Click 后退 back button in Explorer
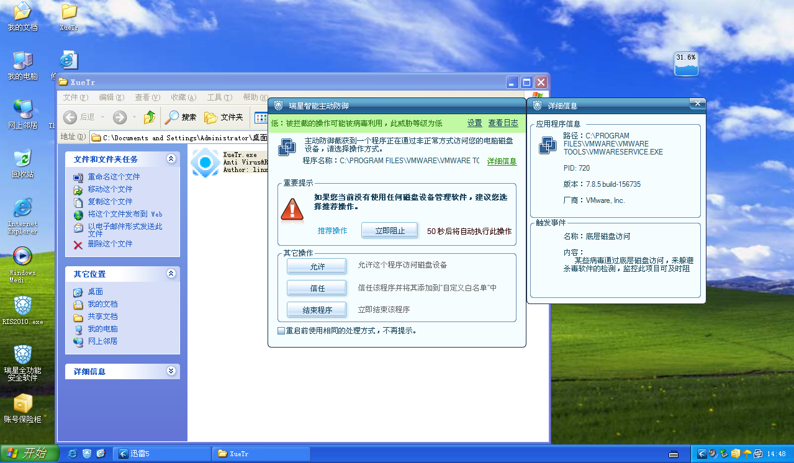Screen dimensions: 794x463 (79, 117)
